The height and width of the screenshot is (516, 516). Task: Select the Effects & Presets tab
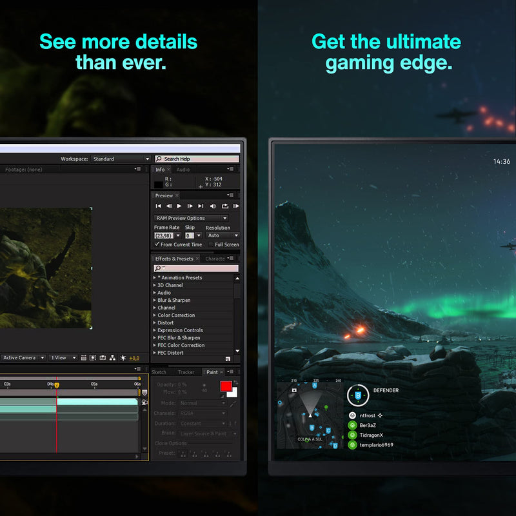tap(174, 259)
